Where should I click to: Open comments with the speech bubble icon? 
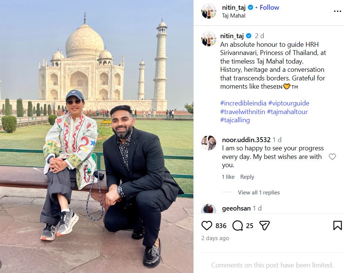tap(238, 226)
